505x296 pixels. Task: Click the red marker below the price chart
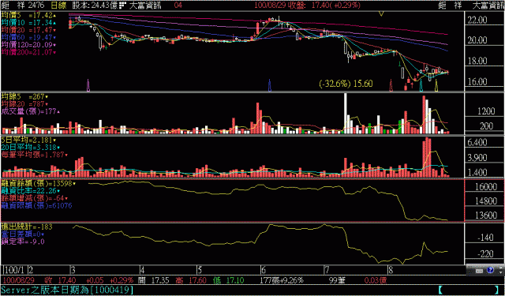click(x=391, y=85)
